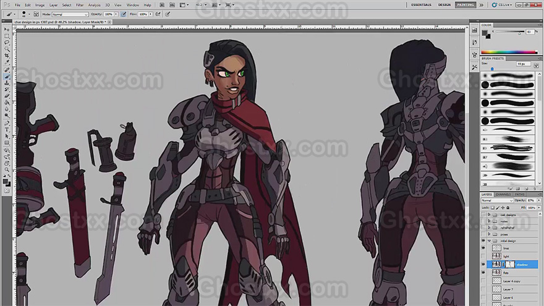Select the 3D Rotate tool

pyautogui.click(x=7, y=150)
